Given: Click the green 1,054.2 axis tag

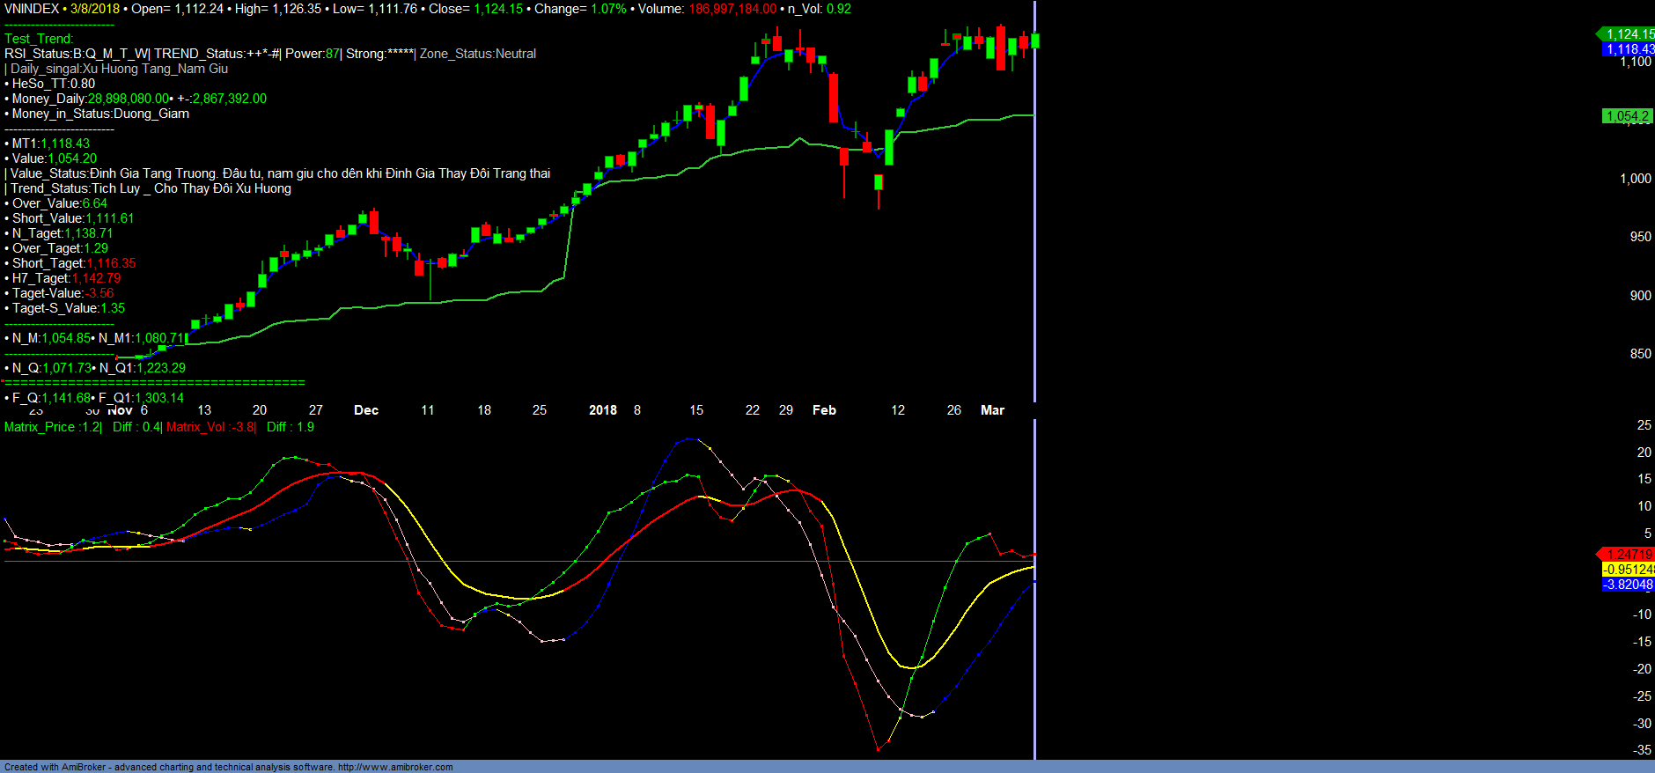Looking at the screenshot, I should tap(1626, 116).
